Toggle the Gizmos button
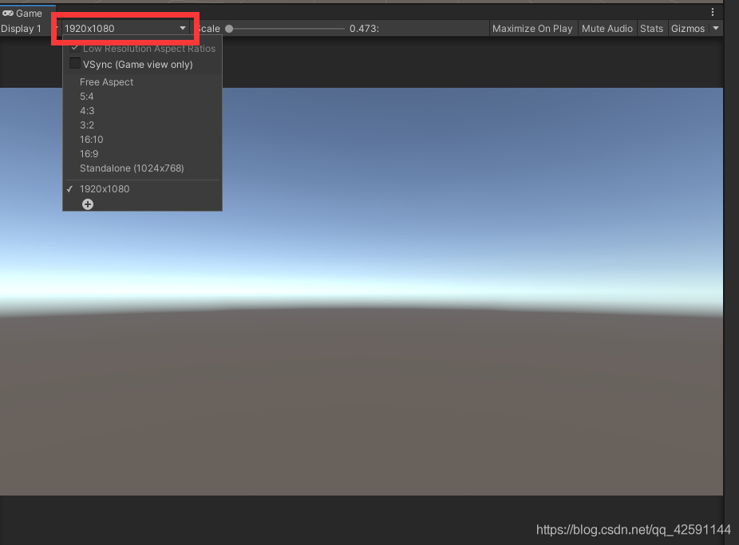The image size is (739, 545). point(688,29)
